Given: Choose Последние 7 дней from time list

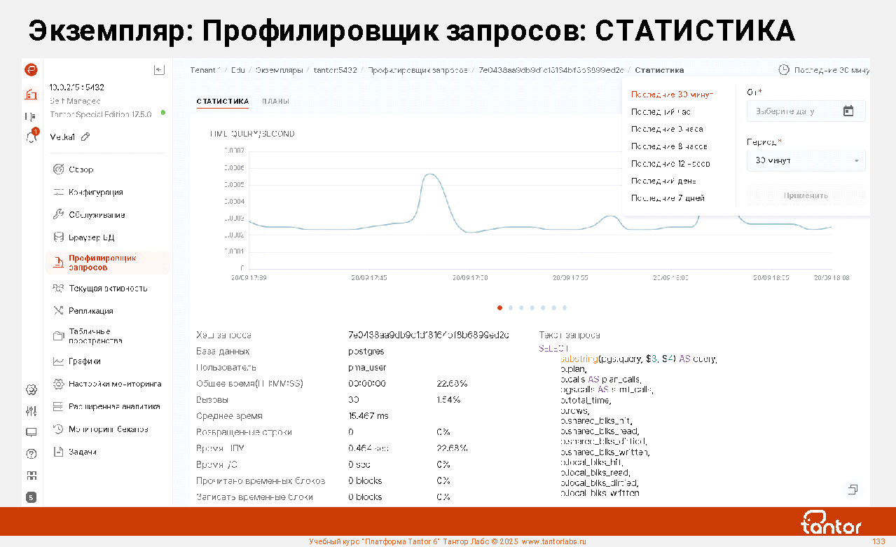Looking at the screenshot, I should [x=668, y=198].
